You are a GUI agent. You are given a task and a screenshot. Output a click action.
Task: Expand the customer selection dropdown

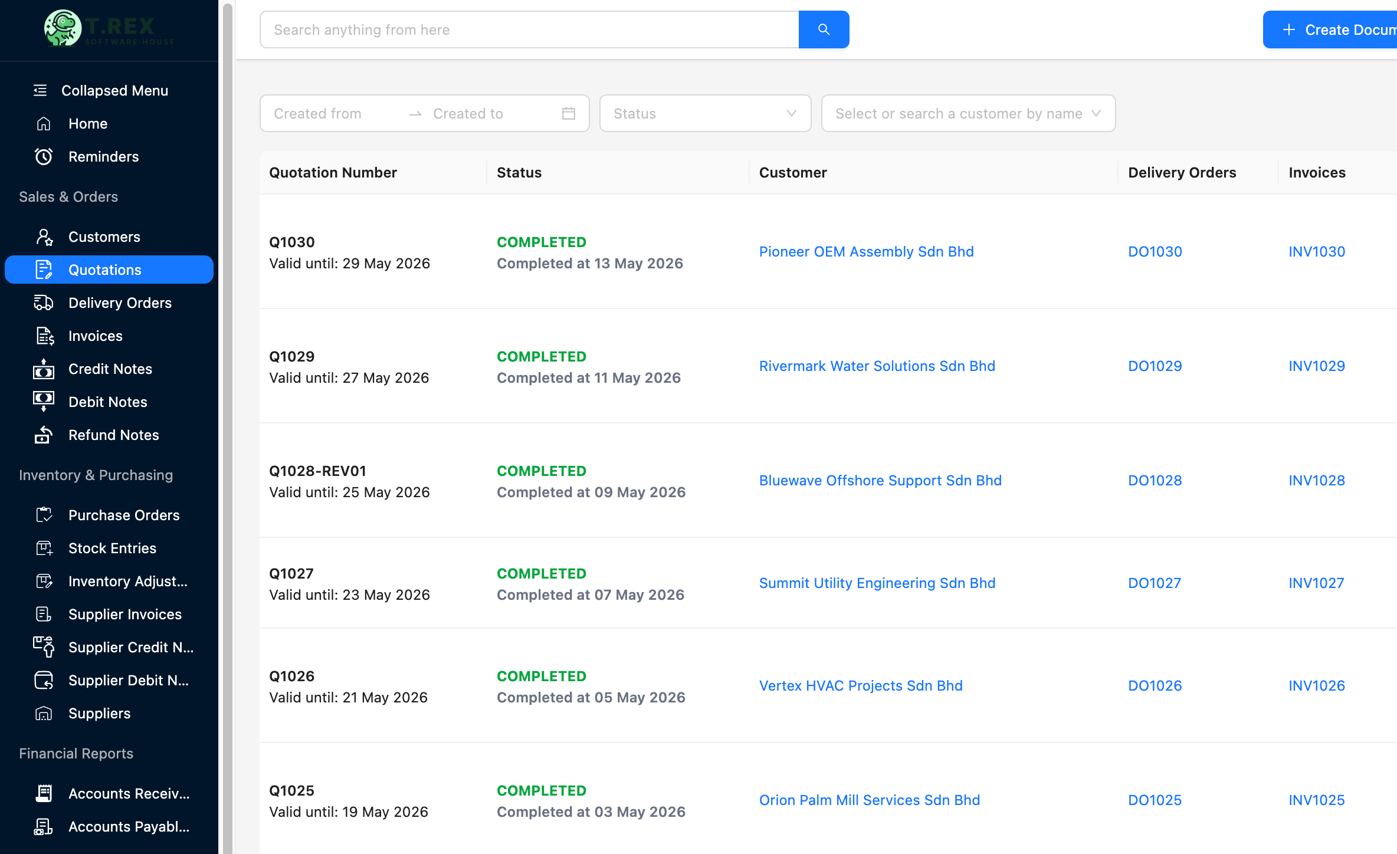pyautogui.click(x=967, y=113)
